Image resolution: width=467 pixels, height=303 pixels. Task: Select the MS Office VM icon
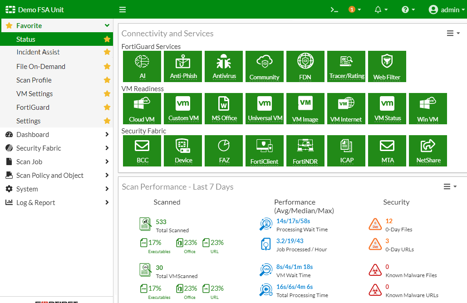pos(223,108)
